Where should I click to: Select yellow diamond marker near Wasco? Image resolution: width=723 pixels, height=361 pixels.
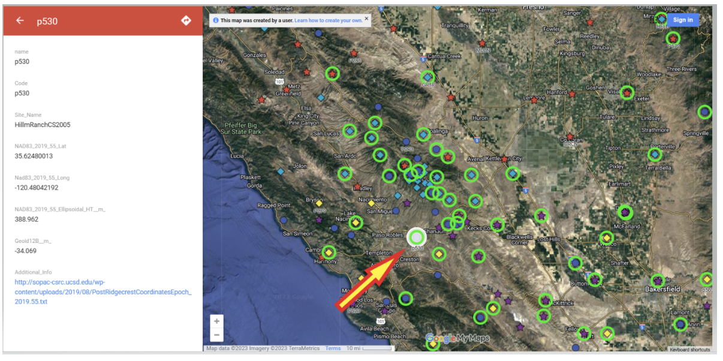(607, 237)
